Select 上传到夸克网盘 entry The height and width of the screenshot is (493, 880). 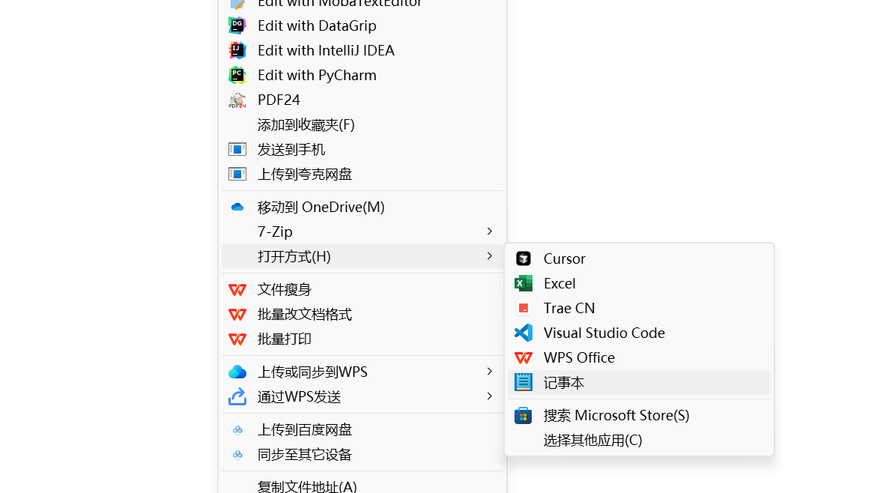click(362, 174)
